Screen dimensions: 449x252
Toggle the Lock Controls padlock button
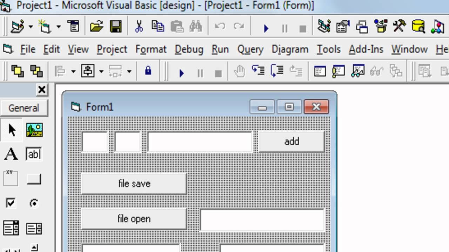click(148, 71)
